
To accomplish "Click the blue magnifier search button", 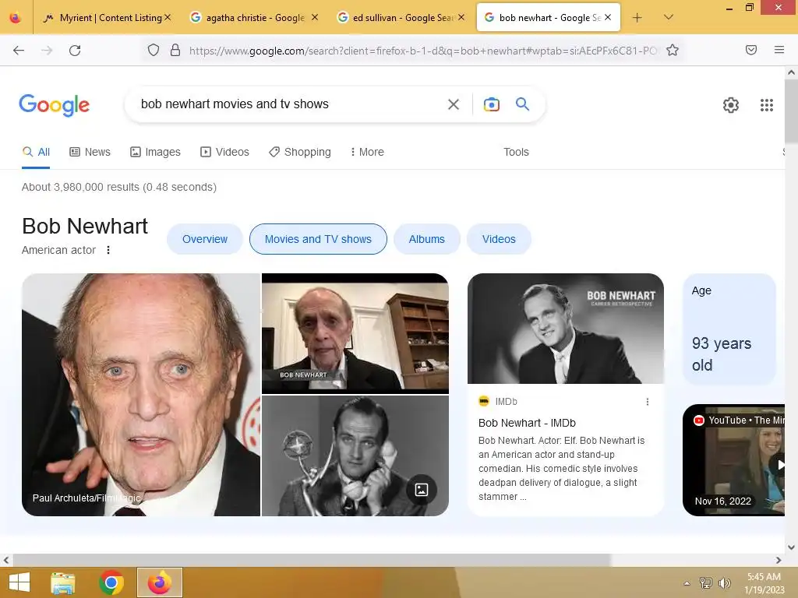I will click(522, 104).
